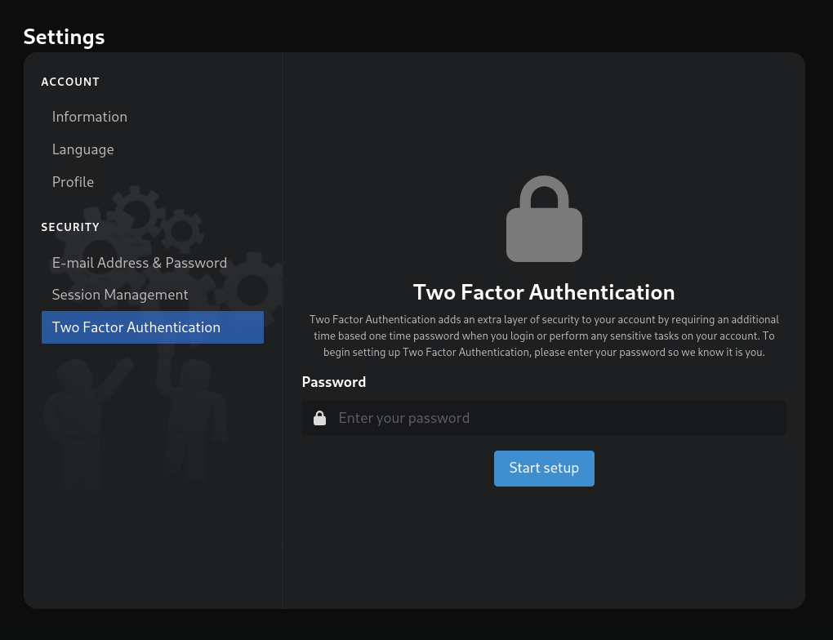The image size is (833, 640).
Task: Click the Password field label
Action: (334, 382)
